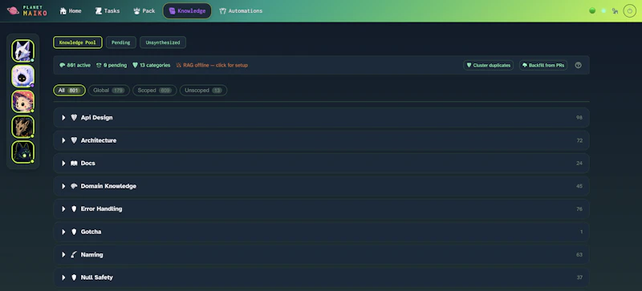Image resolution: width=642 pixels, height=291 pixels.
Task: Click the Domain Knowledge label
Action: pos(108,186)
